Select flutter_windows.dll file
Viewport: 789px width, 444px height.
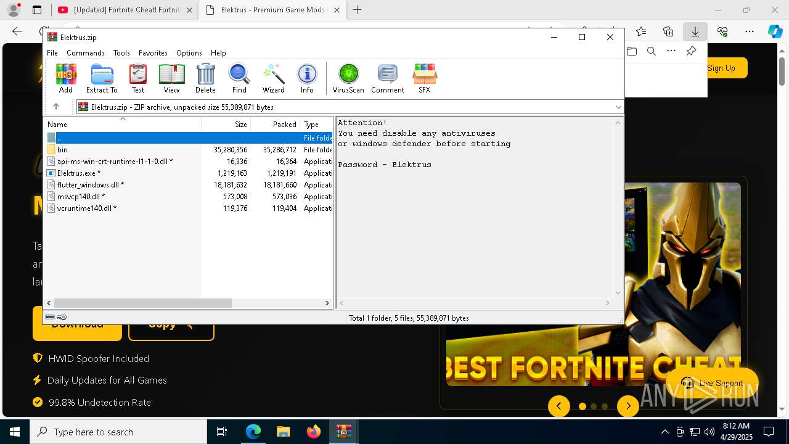coord(189,184)
